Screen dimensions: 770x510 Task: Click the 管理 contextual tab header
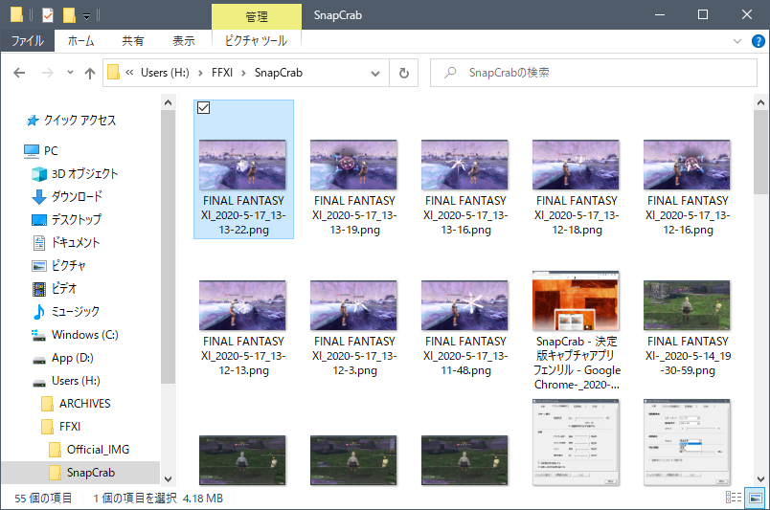click(257, 16)
